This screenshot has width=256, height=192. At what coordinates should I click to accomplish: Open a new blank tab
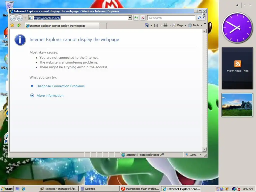pyautogui.click(x=103, y=26)
